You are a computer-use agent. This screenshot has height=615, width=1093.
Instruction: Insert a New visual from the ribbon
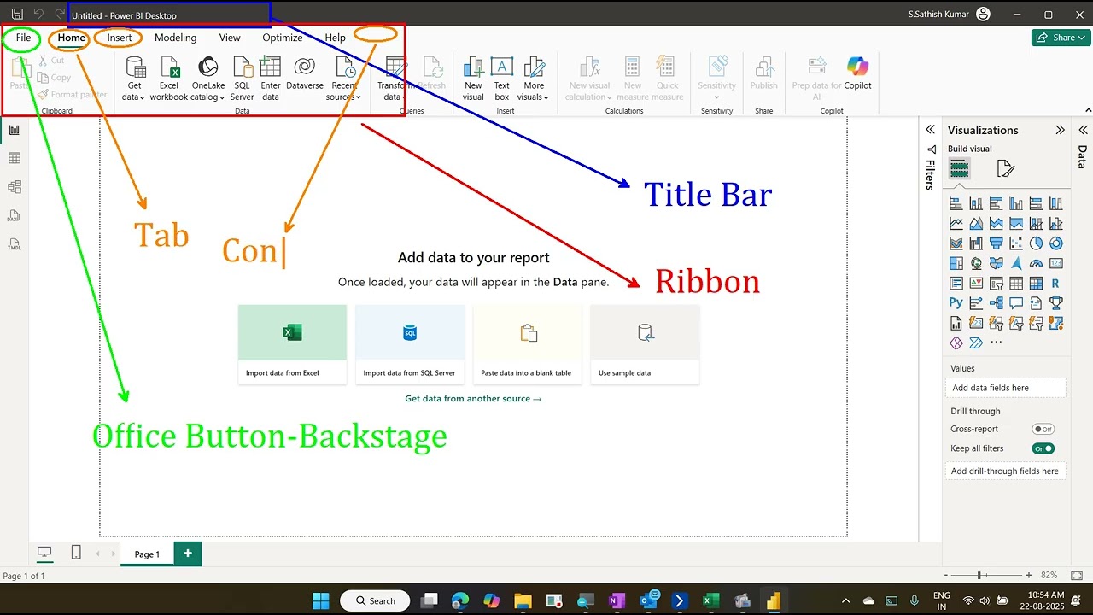click(473, 79)
